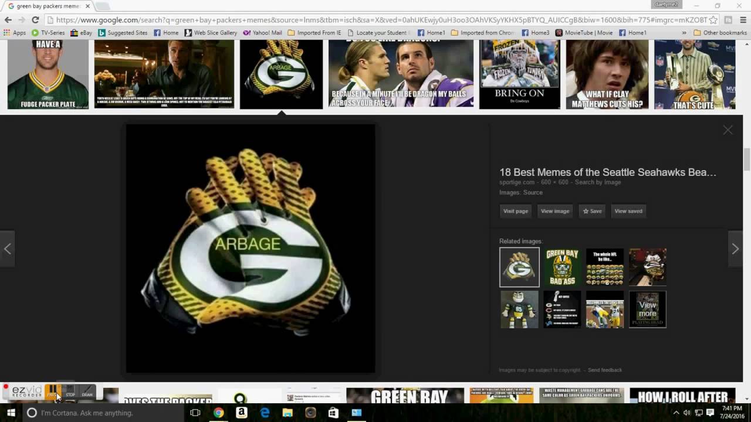The width and height of the screenshot is (751, 422).
Task: Open the Locate your Student bookmark
Action: [x=379, y=33]
